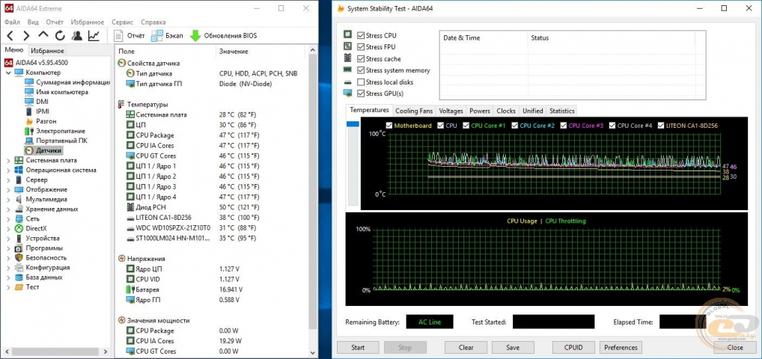Toggle the Stress system memory checkbox
This screenshot has height=359, width=762.
point(361,70)
